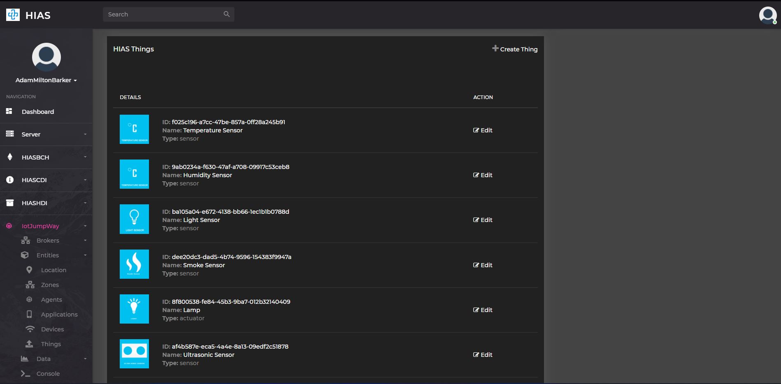This screenshot has height=384, width=781.
Task: Click the Location pin icon
Action: click(29, 270)
